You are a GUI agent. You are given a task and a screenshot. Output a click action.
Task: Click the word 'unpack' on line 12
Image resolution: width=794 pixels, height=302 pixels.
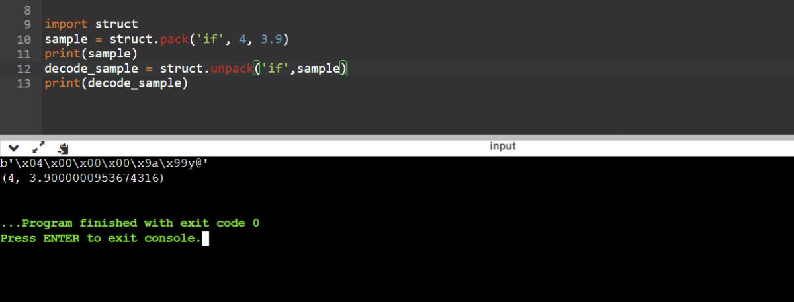click(x=232, y=69)
